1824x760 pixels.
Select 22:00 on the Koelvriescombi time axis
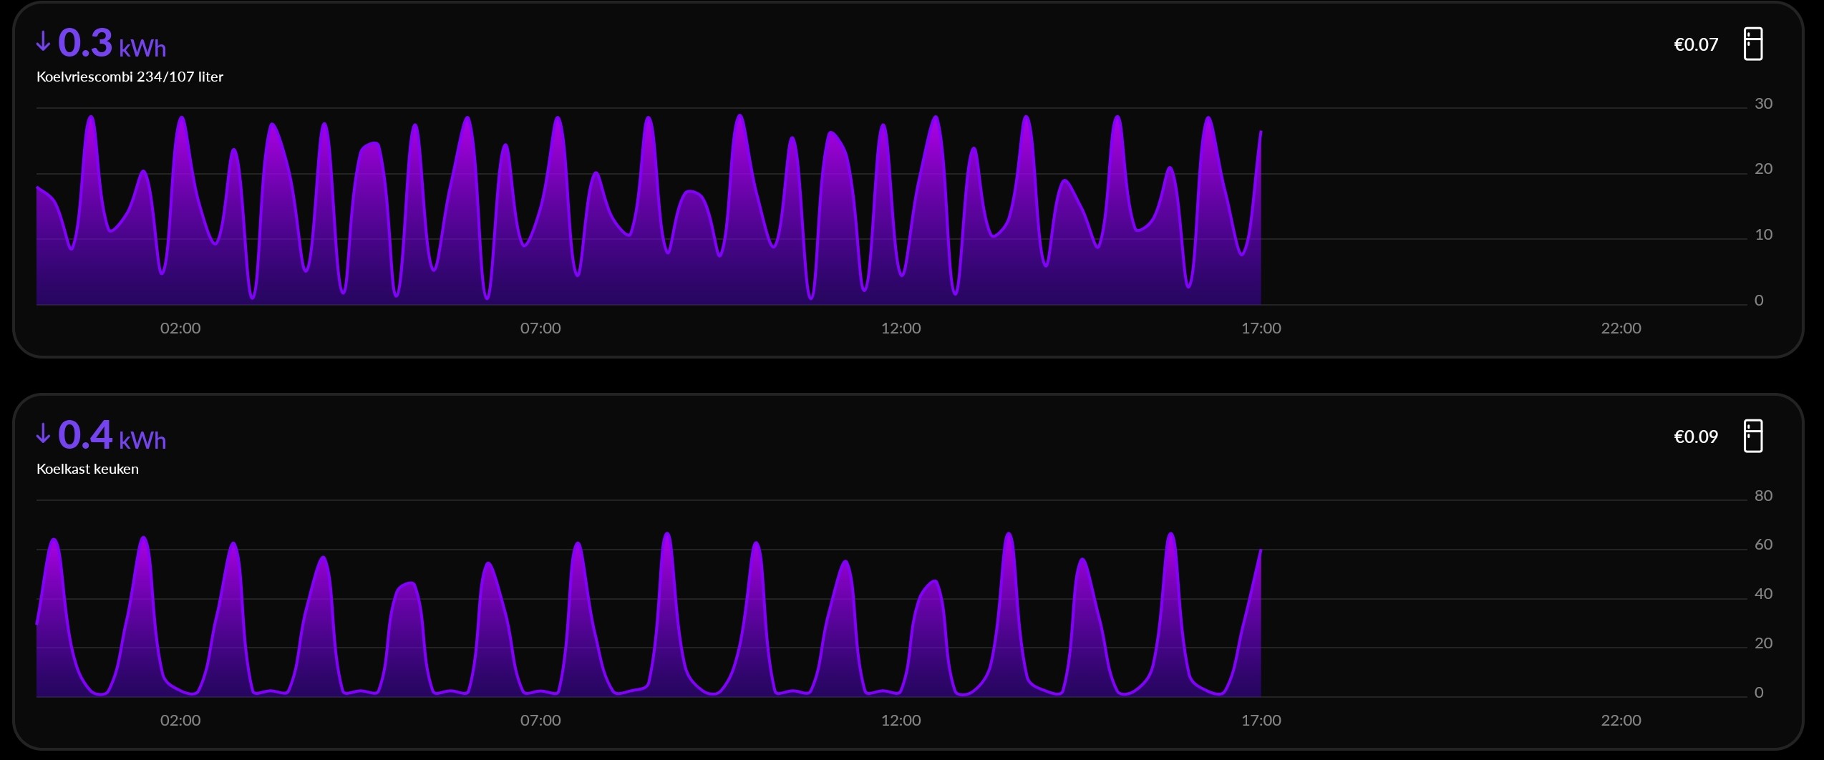click(1621, 328)
